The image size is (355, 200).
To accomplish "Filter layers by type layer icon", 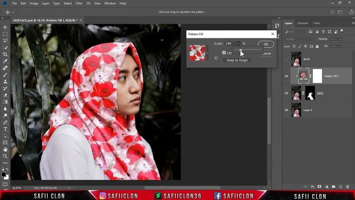I will point(323,32).
